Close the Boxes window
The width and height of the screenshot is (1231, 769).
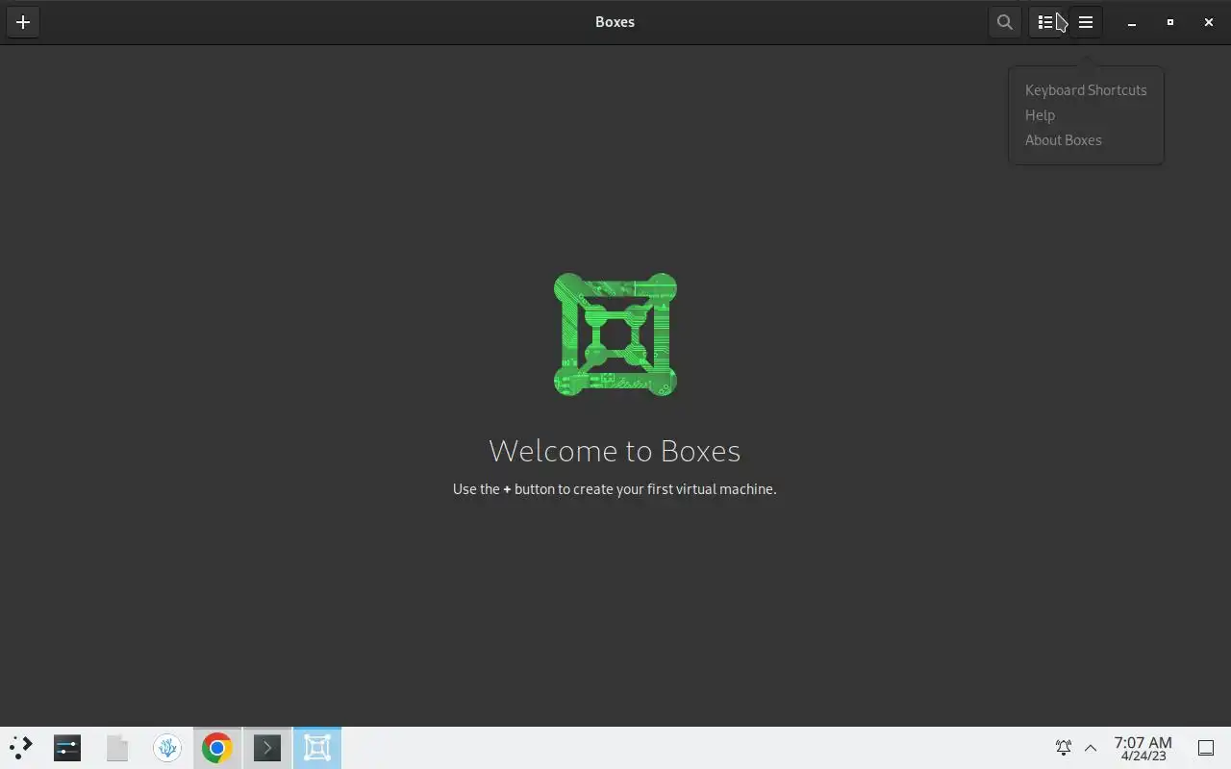[x=1209, y=22]
